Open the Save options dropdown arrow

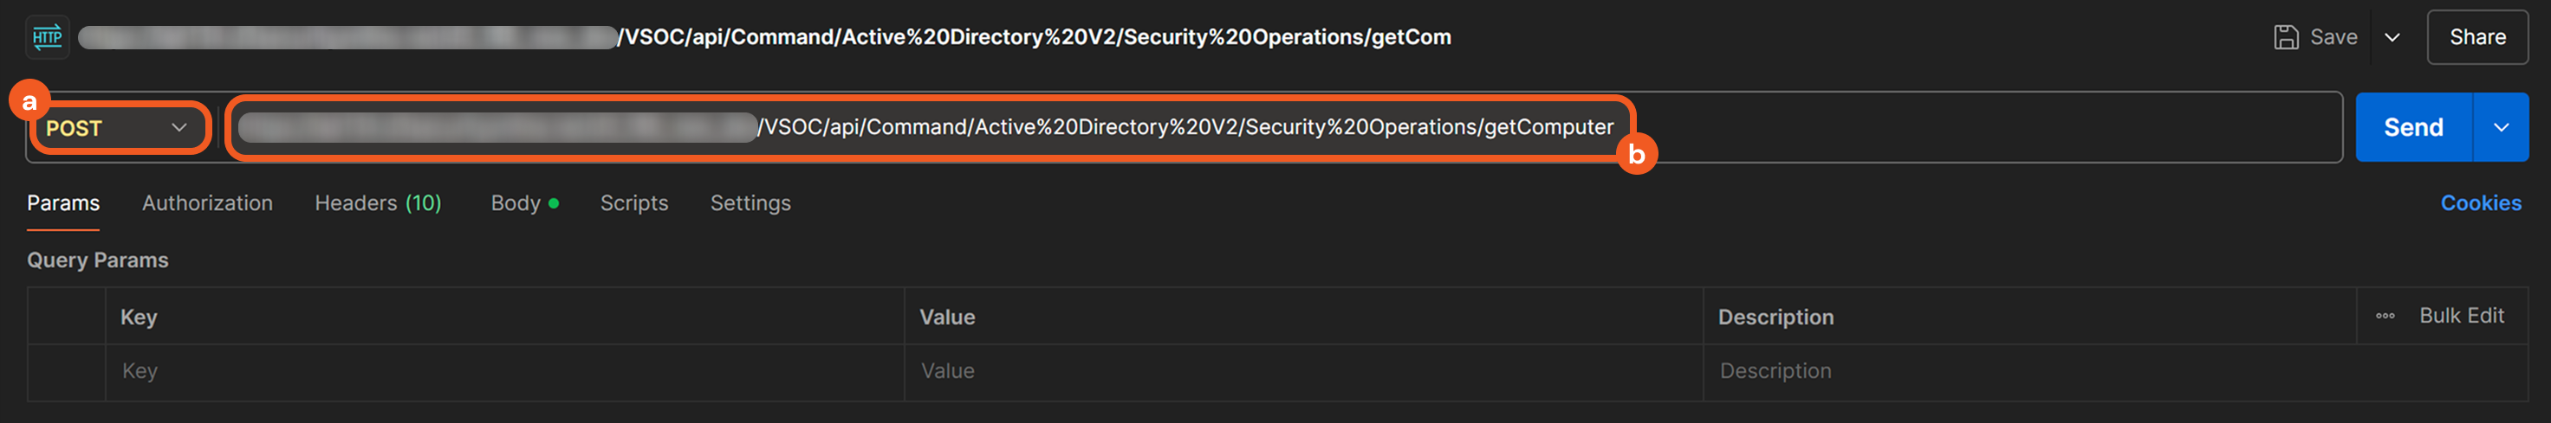[2392, 37]
